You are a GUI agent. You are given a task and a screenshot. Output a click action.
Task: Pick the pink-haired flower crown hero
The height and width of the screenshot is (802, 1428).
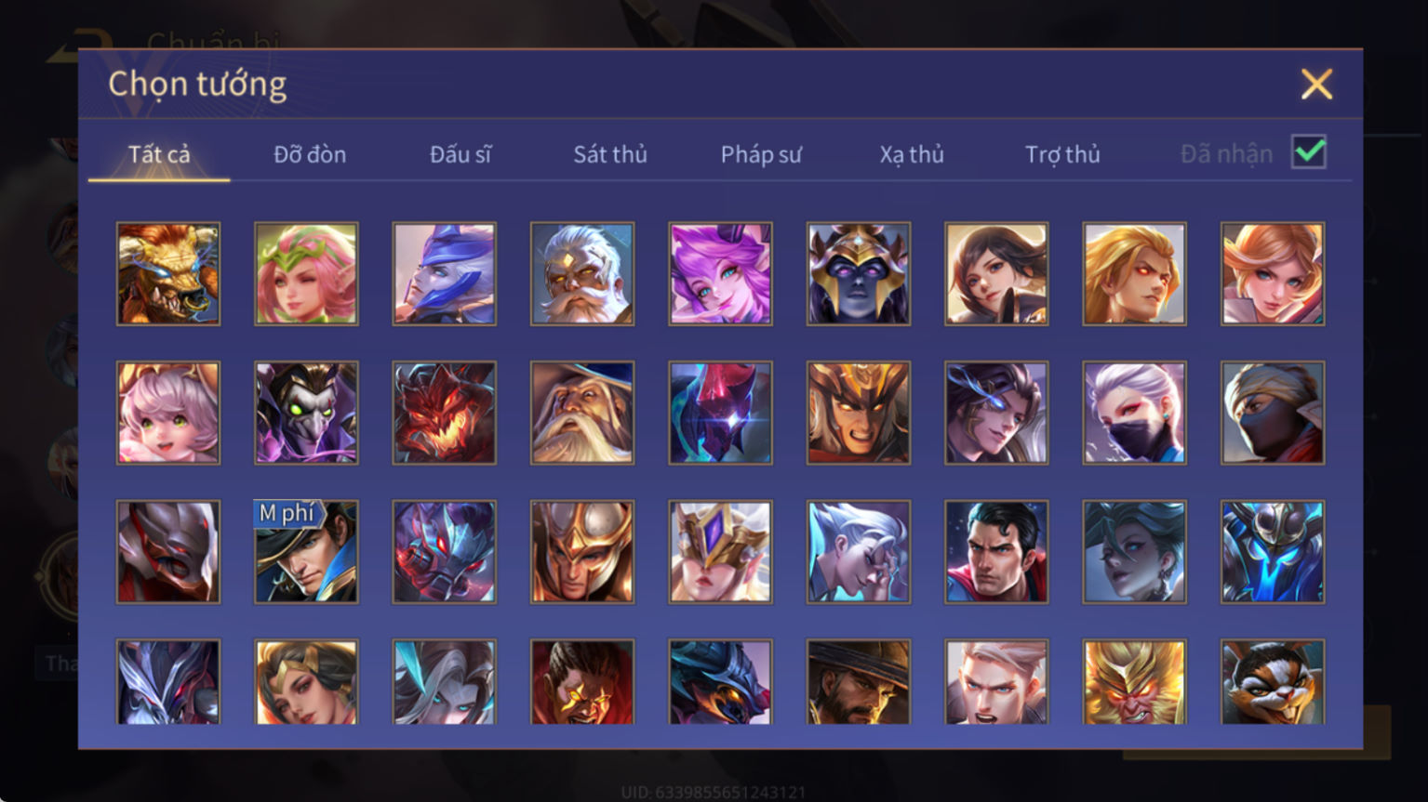tap(306, 273)
